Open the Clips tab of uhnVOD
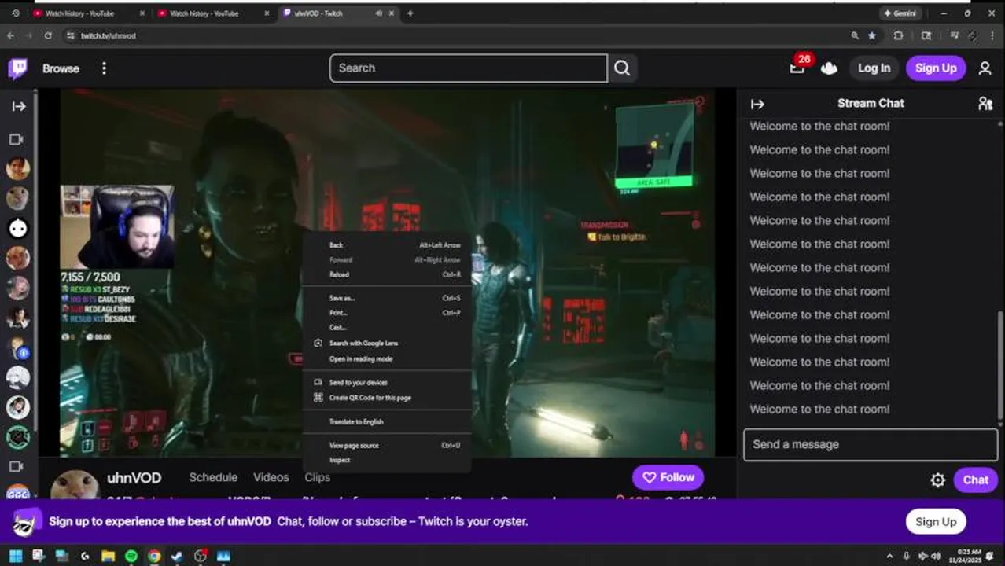This screenshot has height=566, width=1005. pos(317,477)
